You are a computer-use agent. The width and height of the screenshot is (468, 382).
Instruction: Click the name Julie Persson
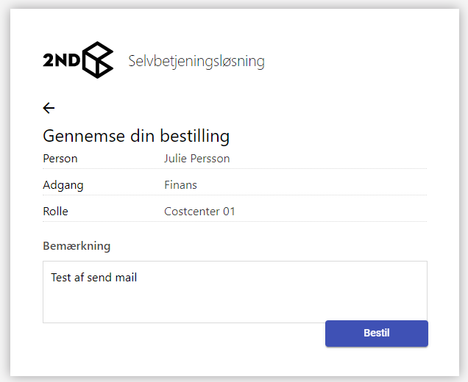pyautogui.click(x=196, y=159)
